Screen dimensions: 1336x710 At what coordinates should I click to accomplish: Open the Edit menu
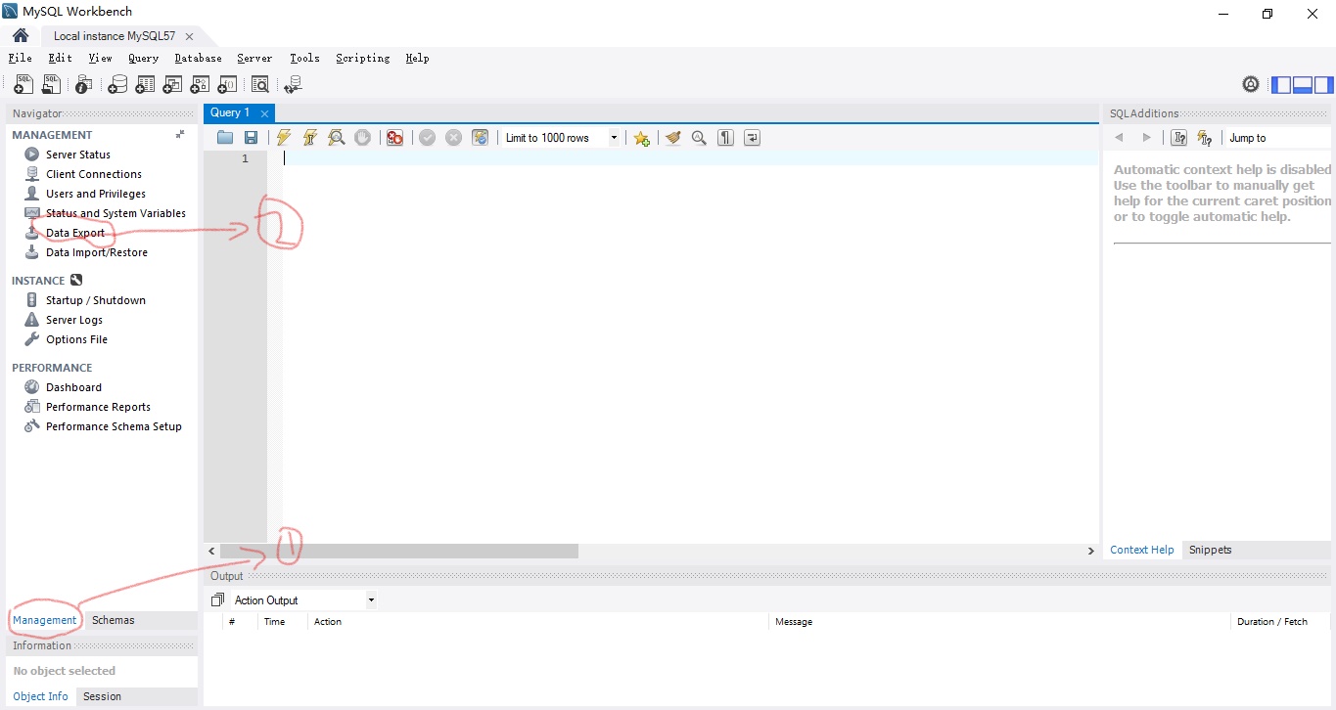(60, 59)
